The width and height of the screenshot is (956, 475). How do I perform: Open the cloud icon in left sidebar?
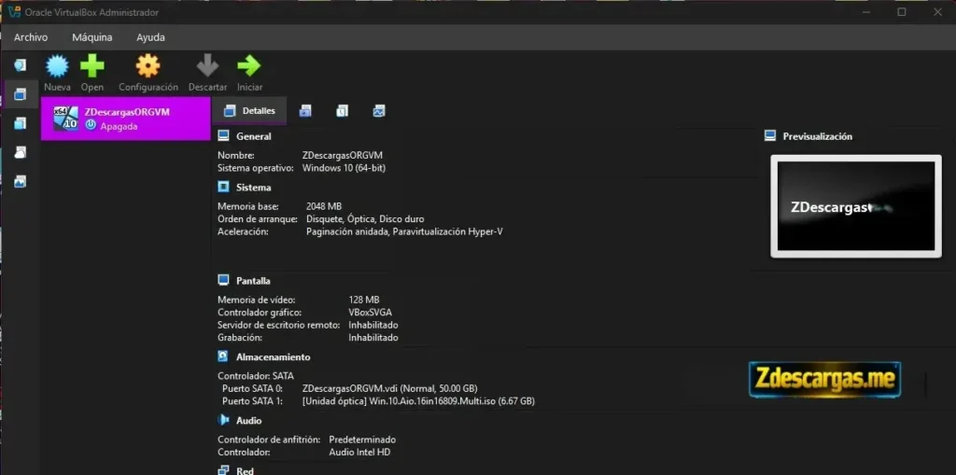(21, 152)
